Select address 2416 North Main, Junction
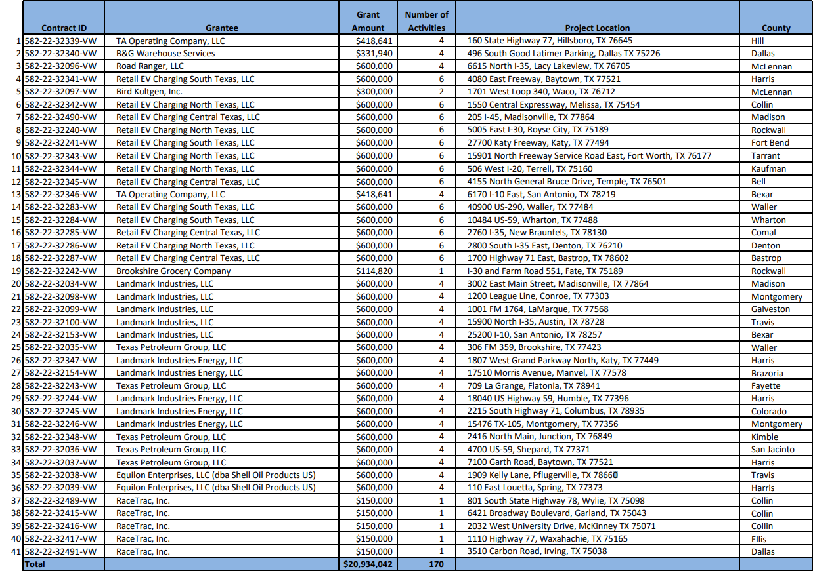This screenshot has height=573, width=813. coord(540,437)
